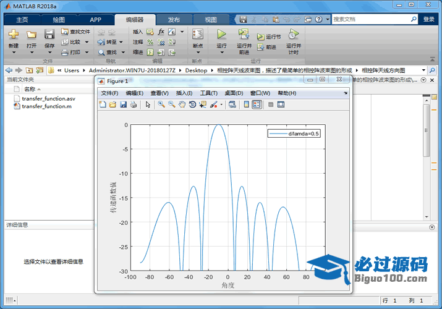Click Desktop in the address path
Screen dimensions: 442x309
tap(196, 70)
